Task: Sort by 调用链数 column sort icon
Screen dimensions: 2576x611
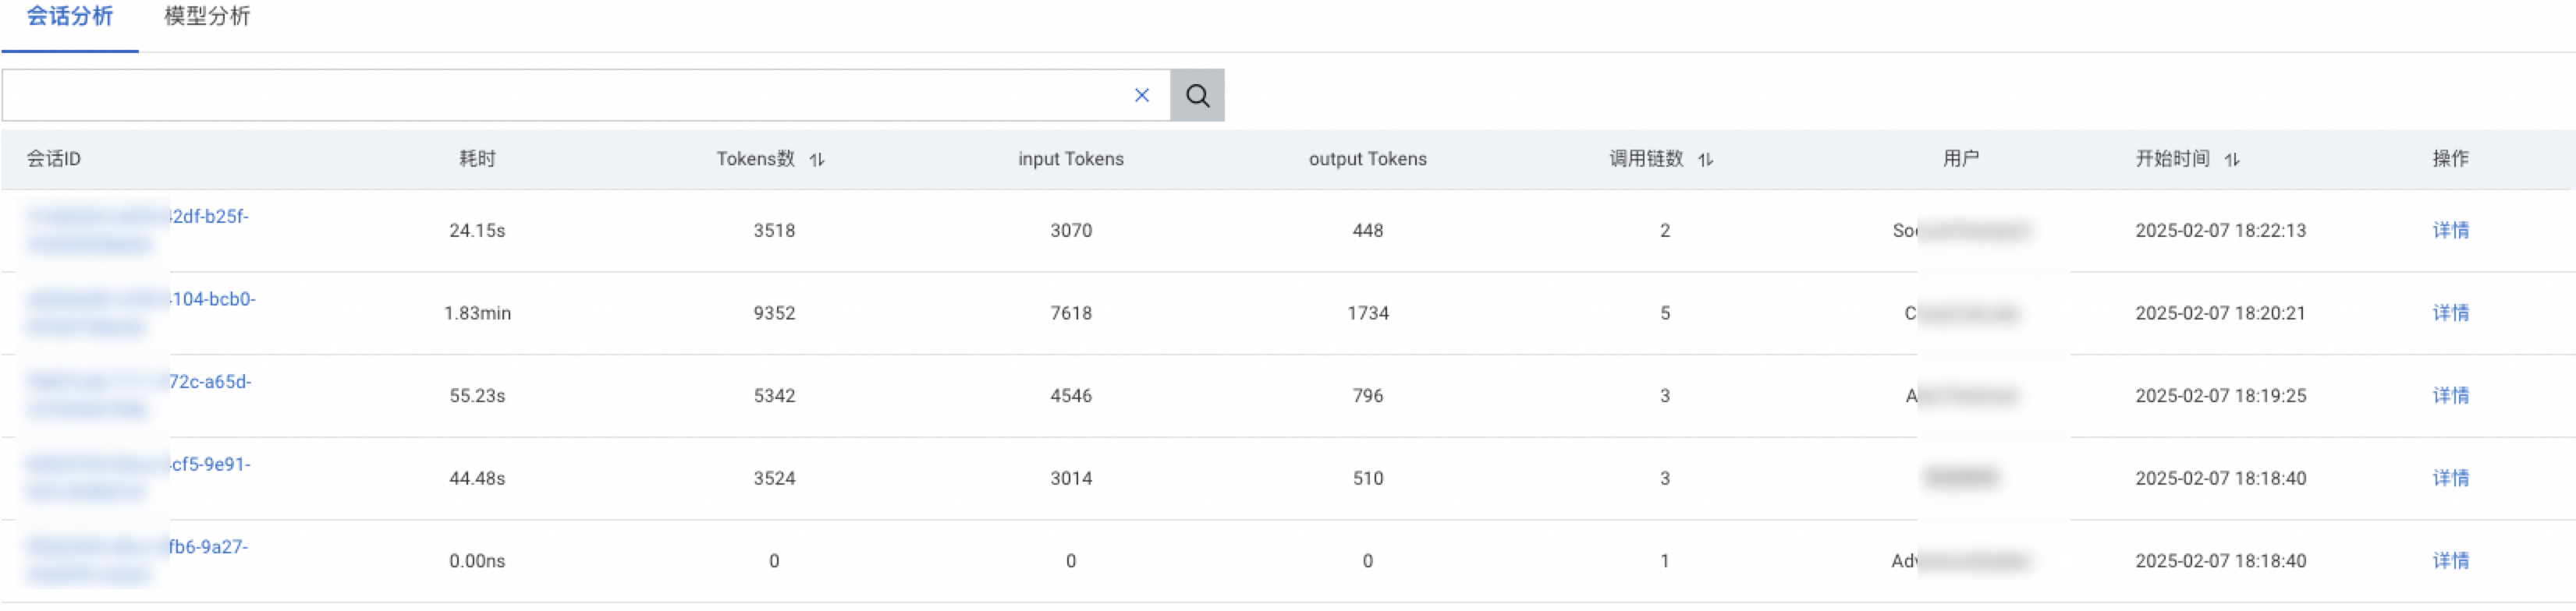Action: pos(1705,160)
